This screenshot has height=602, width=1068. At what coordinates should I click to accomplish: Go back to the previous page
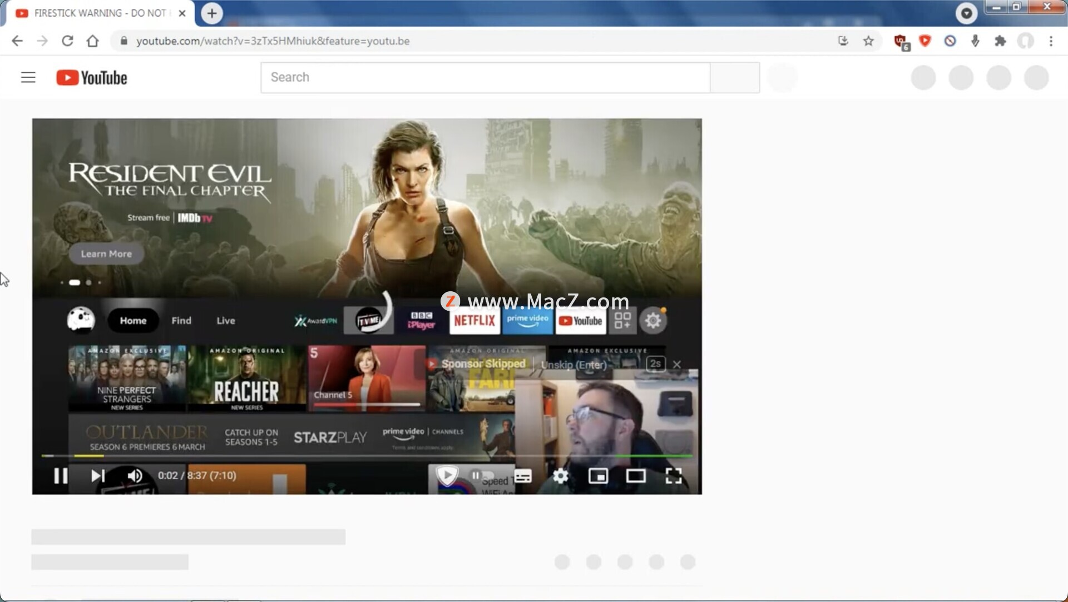coord(17,41)
